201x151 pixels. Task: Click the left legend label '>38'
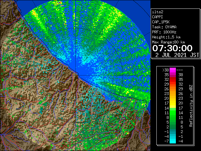point(166,70)
